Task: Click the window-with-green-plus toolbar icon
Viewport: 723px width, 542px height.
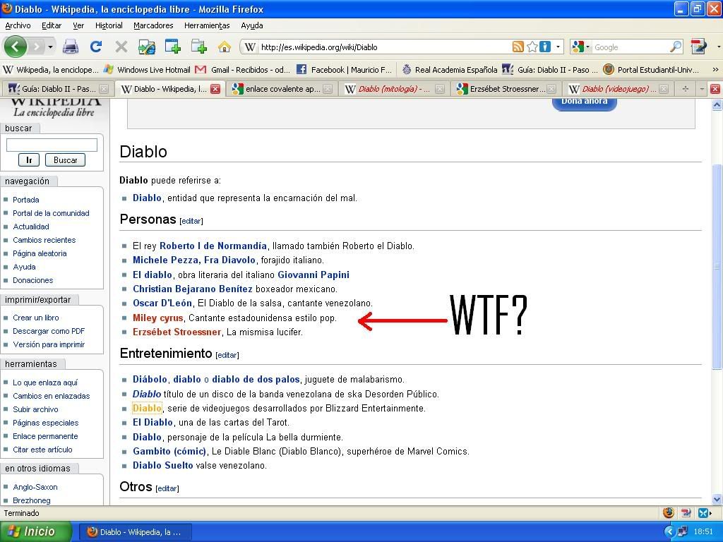Action: tap(172, 47)
